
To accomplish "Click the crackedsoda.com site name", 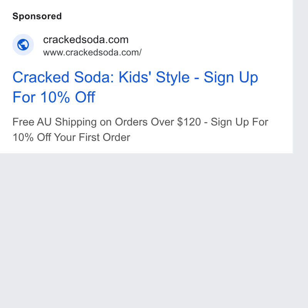I will click(x=85, y=40).
